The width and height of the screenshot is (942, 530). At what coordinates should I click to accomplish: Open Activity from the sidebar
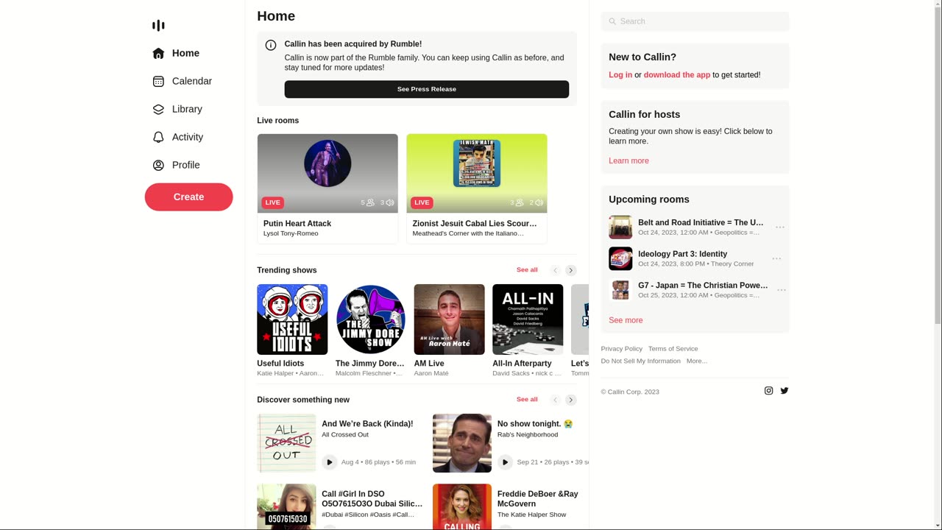[x=177, y=137]
